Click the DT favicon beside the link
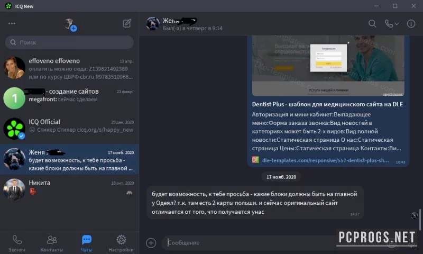This screenshot has width=423, height=254. (x=255, y=160)
